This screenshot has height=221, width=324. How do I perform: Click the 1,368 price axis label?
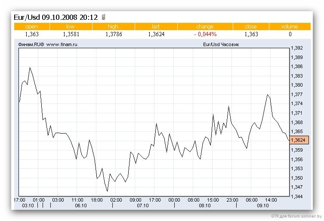297,122
